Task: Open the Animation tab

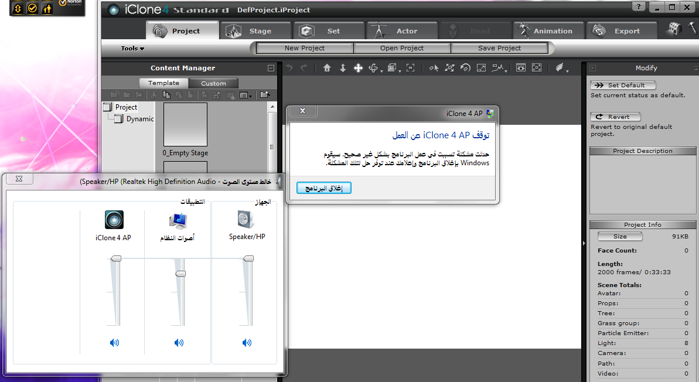Action: (549, 31)
